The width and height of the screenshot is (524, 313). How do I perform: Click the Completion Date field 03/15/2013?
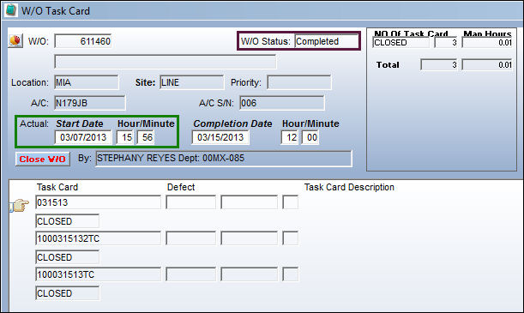pos(220,137)
